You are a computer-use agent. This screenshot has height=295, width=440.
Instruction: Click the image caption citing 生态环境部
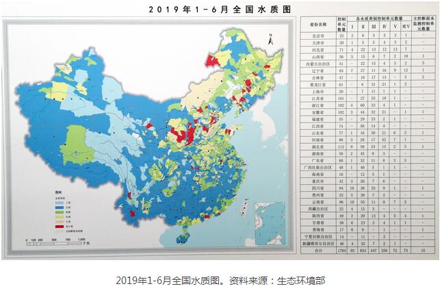click(x=220, y=280)
